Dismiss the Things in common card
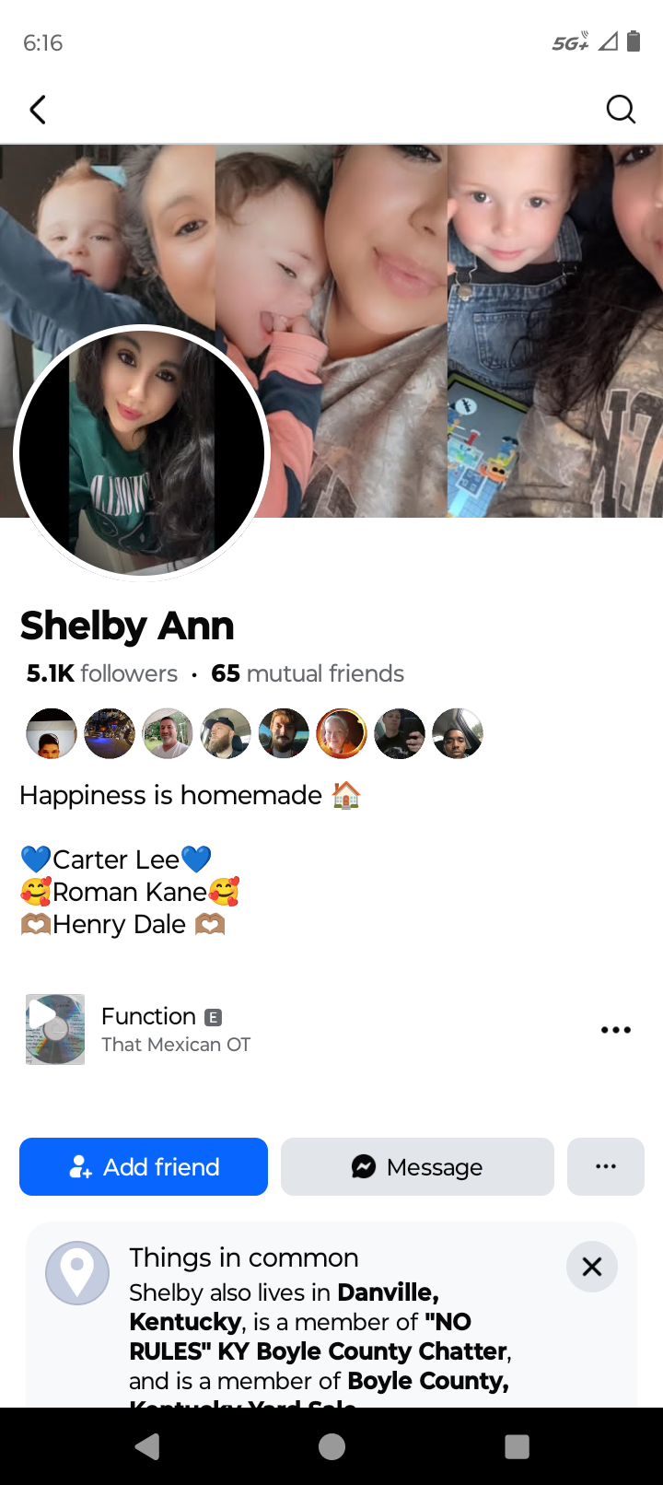The image size is (663, 1485). click(x=592, y=1267)
